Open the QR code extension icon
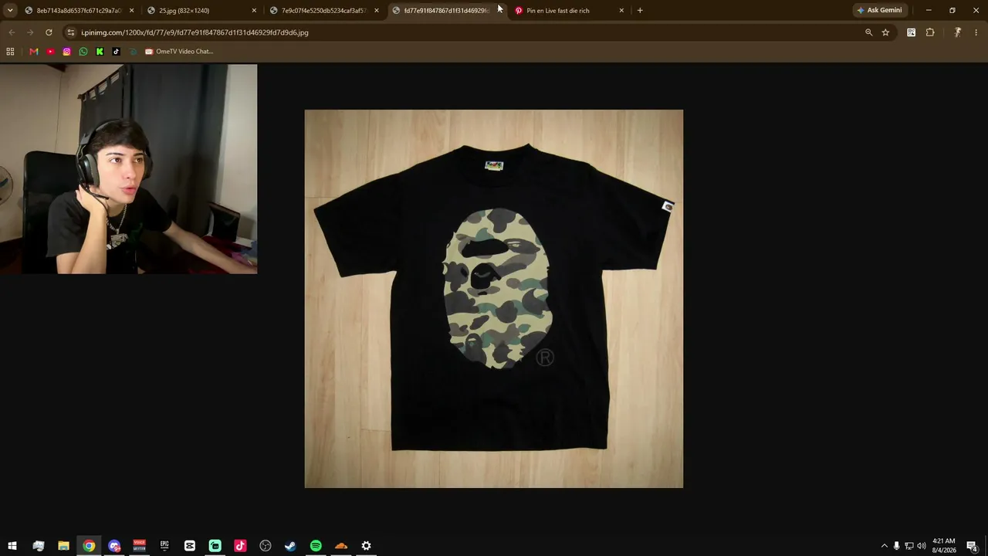The image size is (988, 556). click(912, 32)
